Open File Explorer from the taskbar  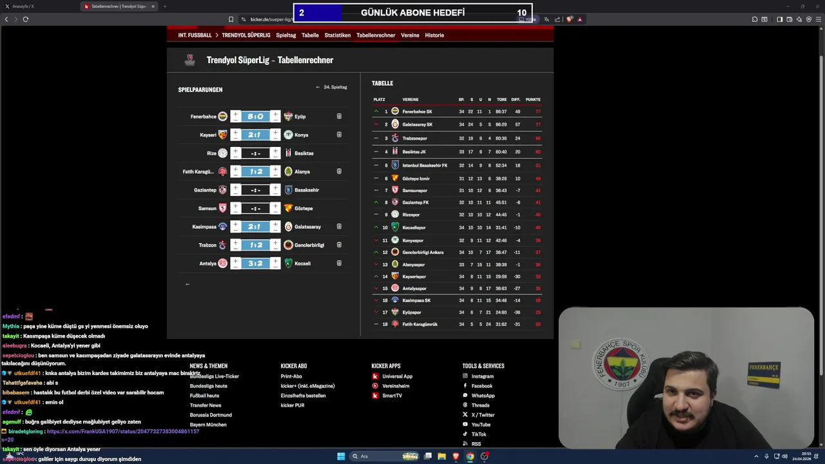pyautogui.click(x=442, y=456)
